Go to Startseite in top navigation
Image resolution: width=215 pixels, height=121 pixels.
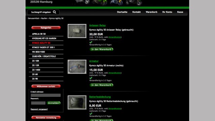122,12
